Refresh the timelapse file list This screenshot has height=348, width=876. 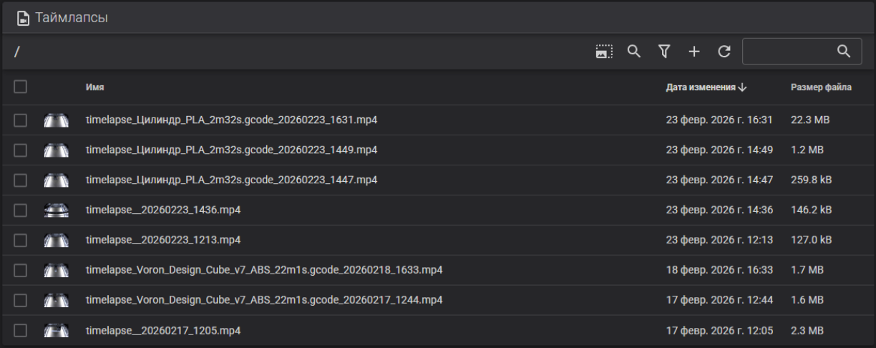[724, 51]
